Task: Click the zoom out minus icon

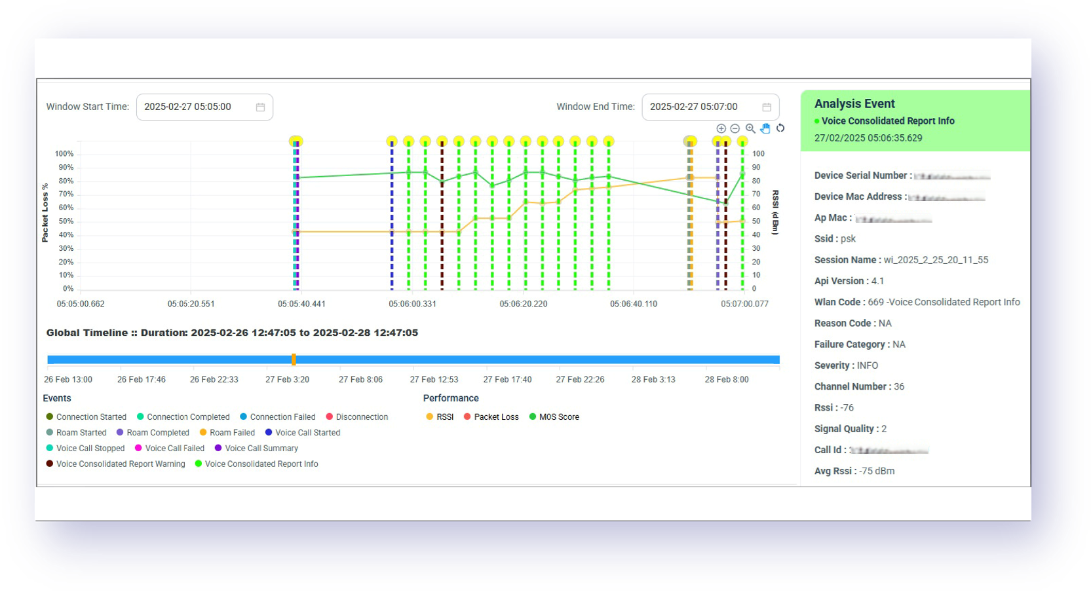Action: tap(735, 129)
